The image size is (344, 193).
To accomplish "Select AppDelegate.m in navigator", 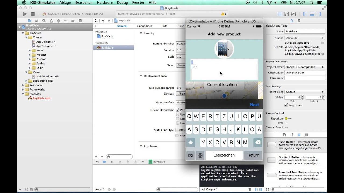I will coord(46,46).
